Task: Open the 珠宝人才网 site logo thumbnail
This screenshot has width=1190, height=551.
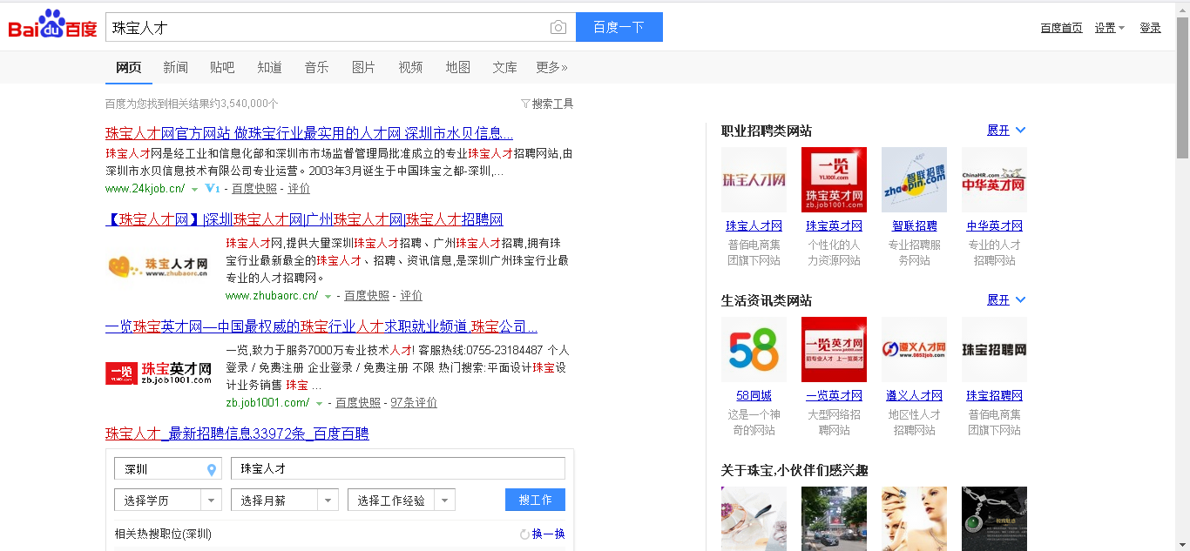Action: point(754,179)
